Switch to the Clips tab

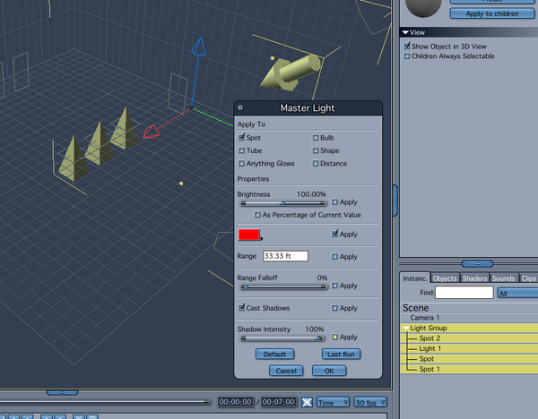pyautogui.click(x=528, y=278)
